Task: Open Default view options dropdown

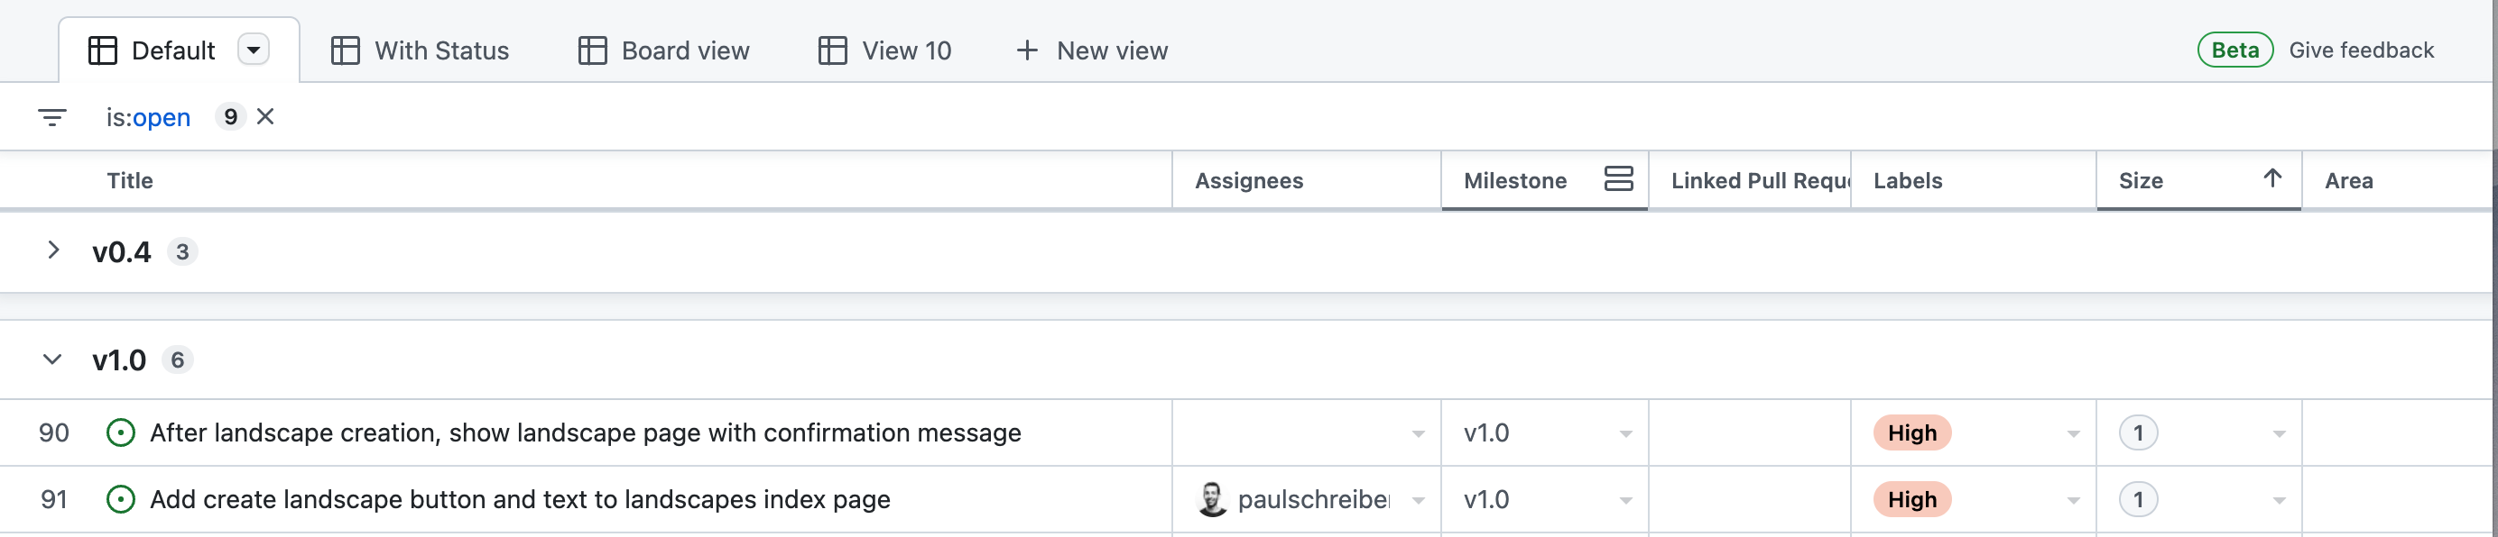Action: pos(253,50)
